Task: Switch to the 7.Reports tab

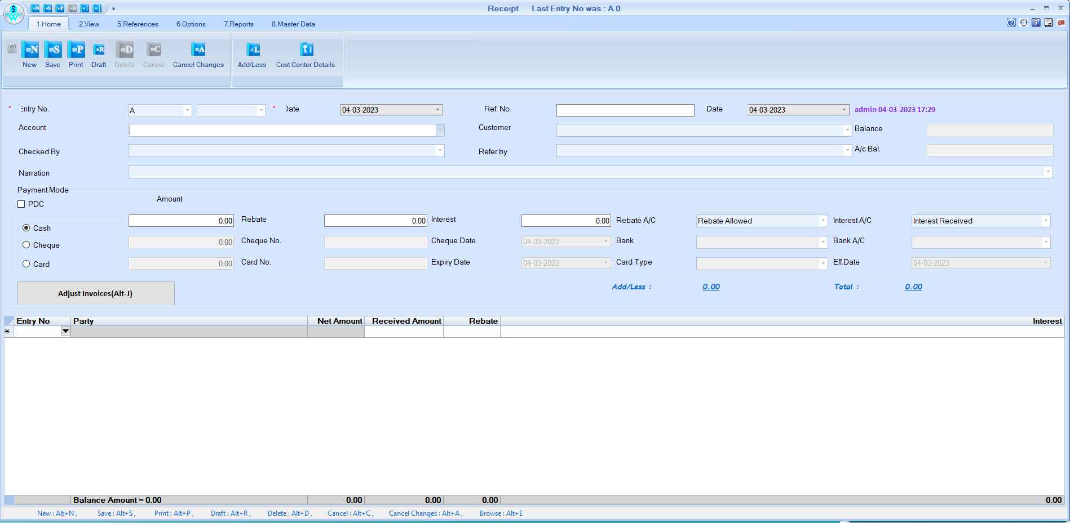Action: pos(238,24)
